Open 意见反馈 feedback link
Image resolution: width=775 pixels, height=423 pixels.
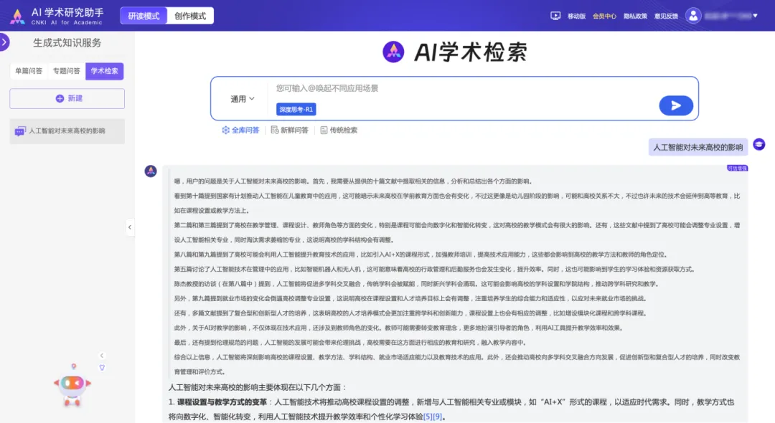pos(666,16)
